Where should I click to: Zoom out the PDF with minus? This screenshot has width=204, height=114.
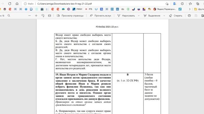pyautogui.click(x=30, y=16)
